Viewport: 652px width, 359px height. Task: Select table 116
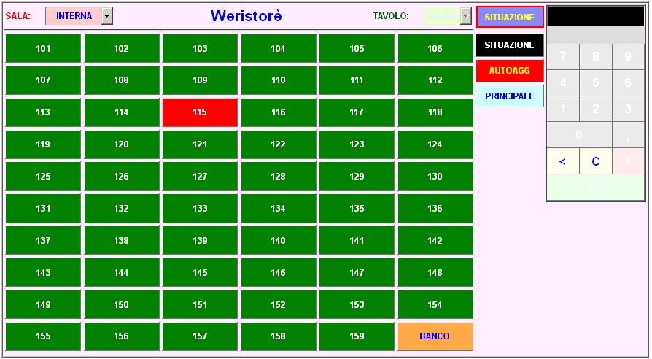coord(278,112)
